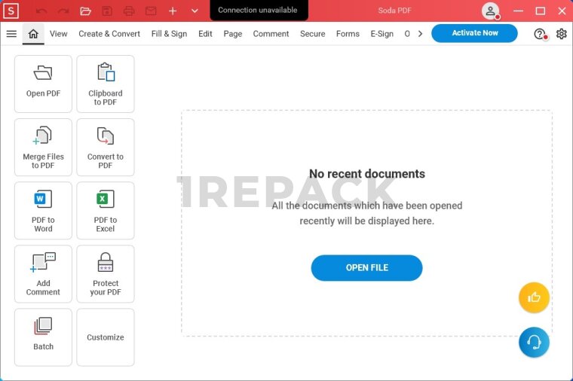573x381 pixels.
Task: Click the Home tab icon
Action: point(33,34)
